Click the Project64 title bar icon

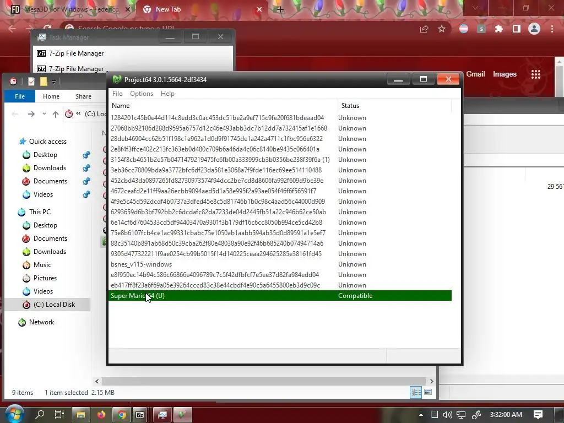[x=117, y=79]
